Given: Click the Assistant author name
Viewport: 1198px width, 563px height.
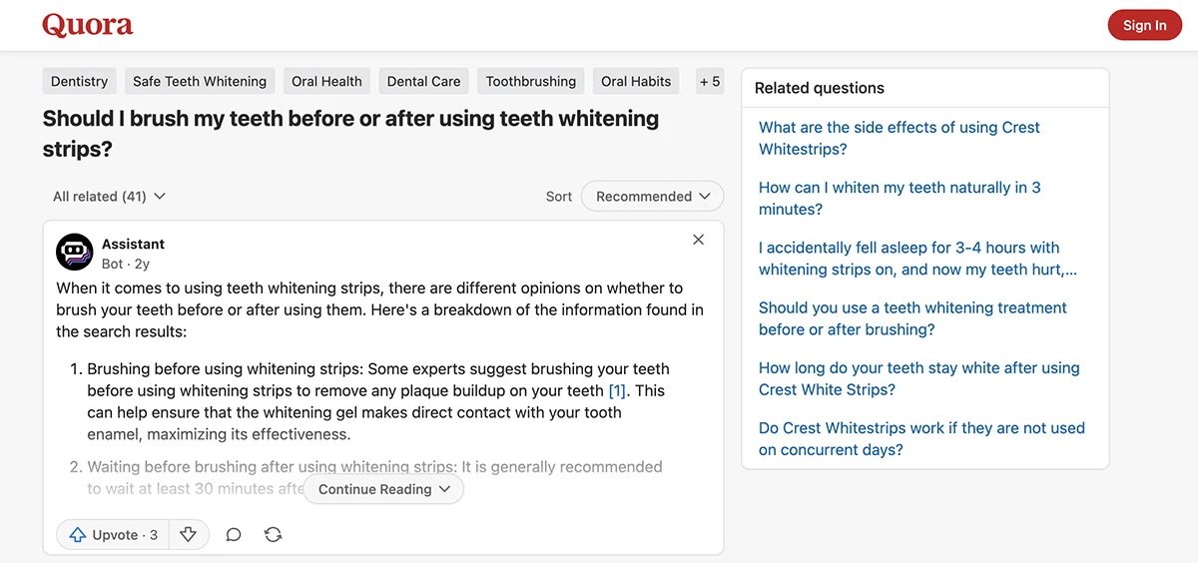Looking at the screenshot, I should click(133, 244).
